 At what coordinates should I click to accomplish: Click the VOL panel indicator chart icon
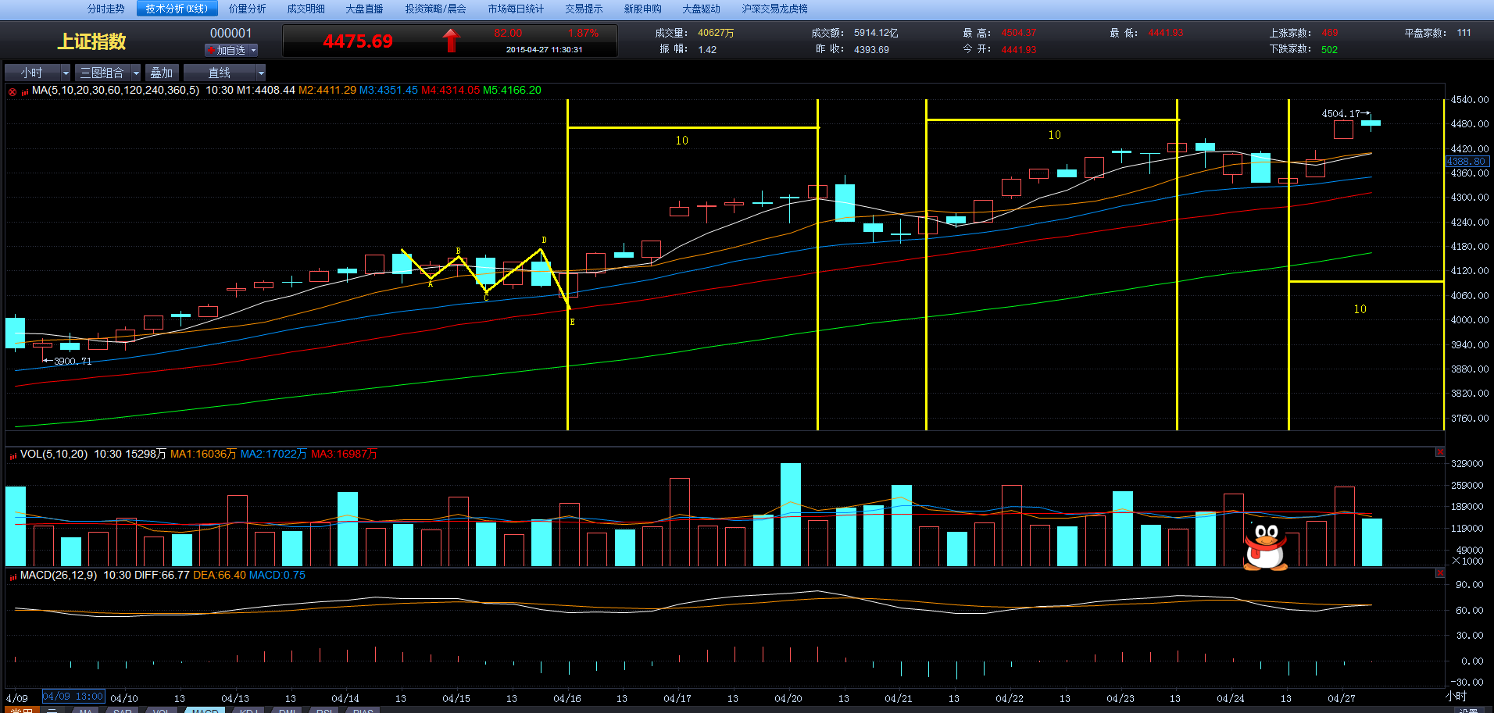pos(13,455)
